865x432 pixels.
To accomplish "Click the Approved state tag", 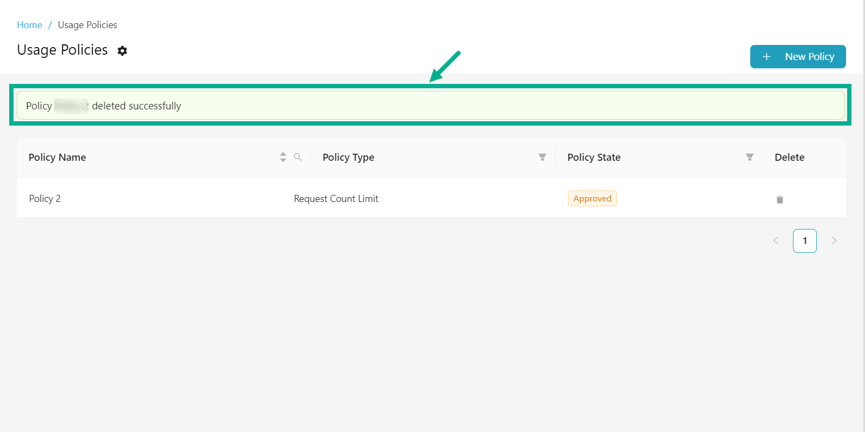I will click(x=592, y=199).
